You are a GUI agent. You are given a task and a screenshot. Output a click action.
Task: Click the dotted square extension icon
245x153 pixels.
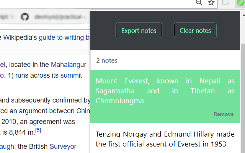pyautogui.click(x=225, y=3)
